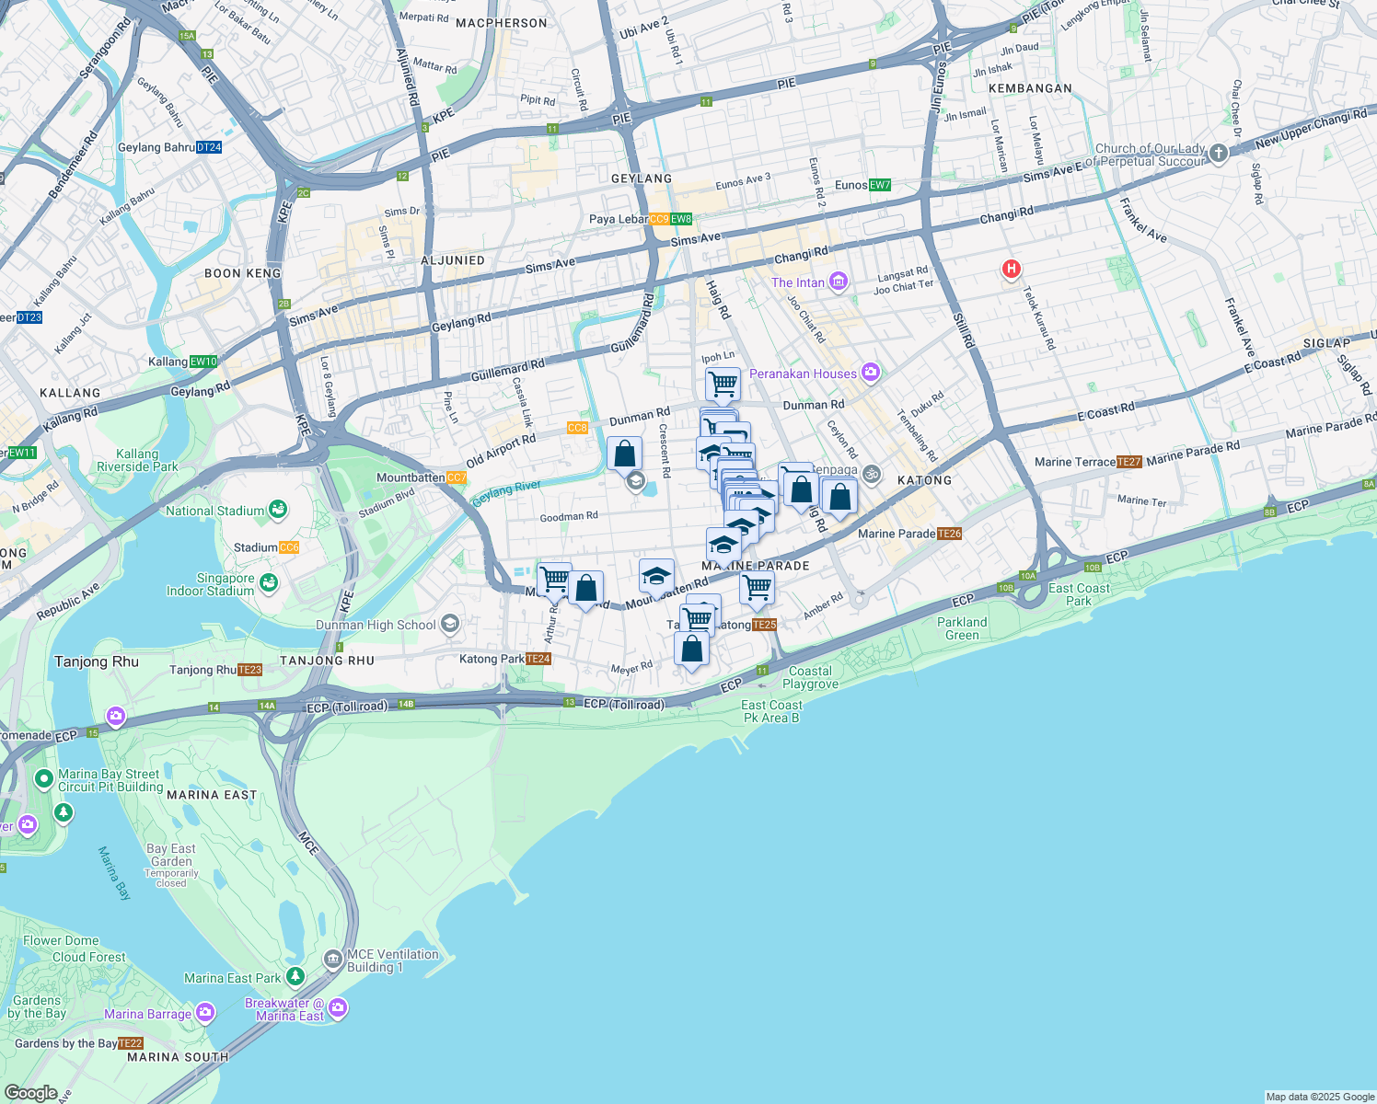
Task: Click the shopping bag marker near Geylang River
Action: (x=622, y=452)
